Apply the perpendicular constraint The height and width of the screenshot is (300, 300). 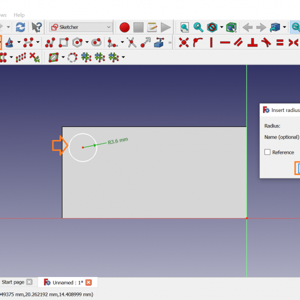click(x=252, y=42)
